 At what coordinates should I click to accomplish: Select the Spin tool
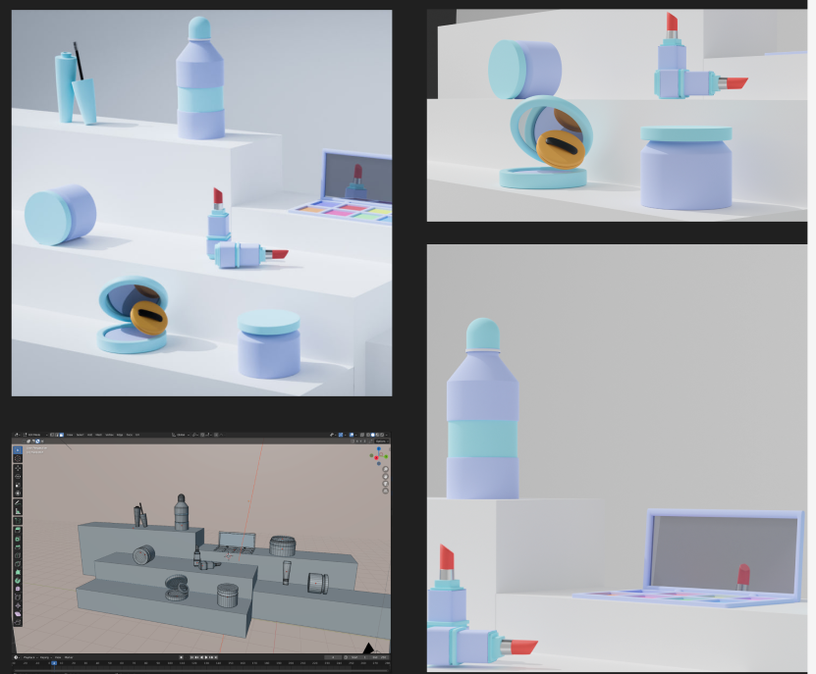coord(17,581)
